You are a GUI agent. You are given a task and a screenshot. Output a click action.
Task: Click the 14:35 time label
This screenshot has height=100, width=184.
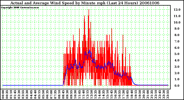pos(103,94)
